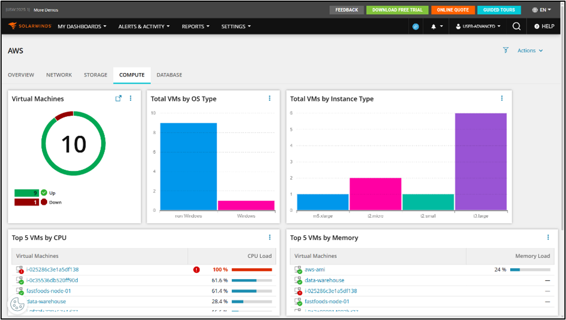
Task: Click VM icon beside fastfoods-node-01 in CPU table
Action: [x=20, y=291]
